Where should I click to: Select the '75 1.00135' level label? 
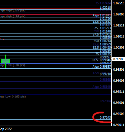(x=103, y=54)
